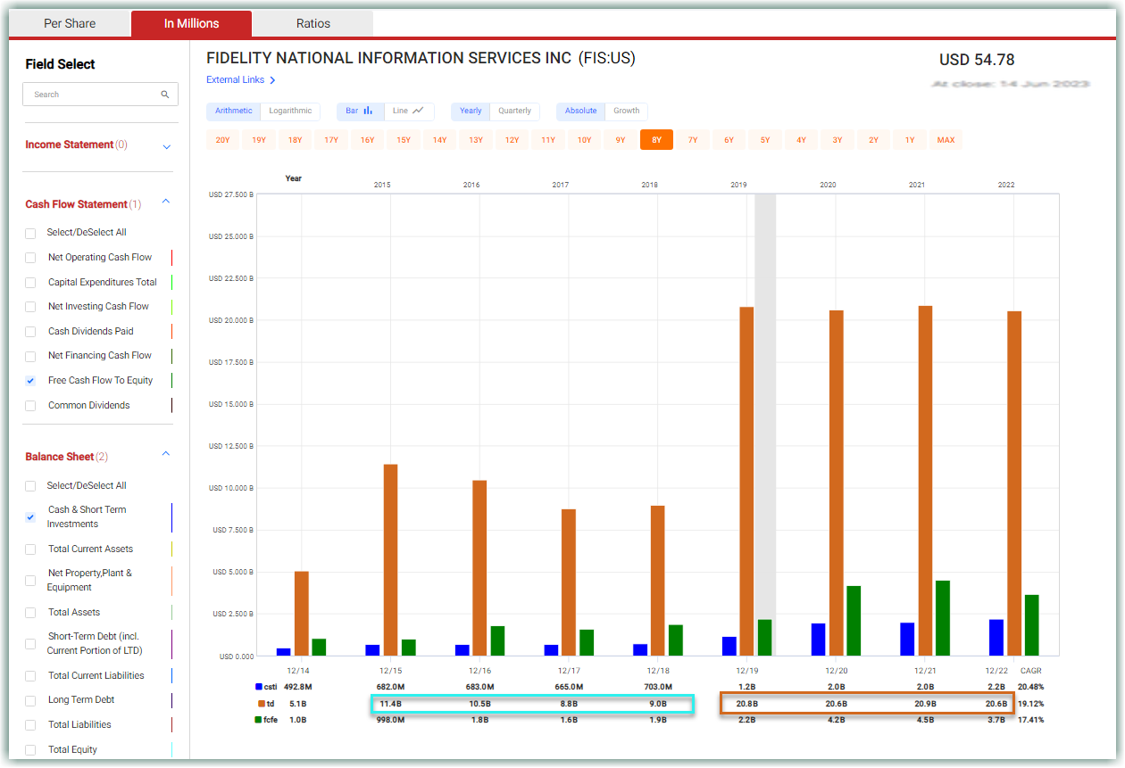Click the blue csti legend marker
Screen dimensions: 1125x768
coord(258,687)
